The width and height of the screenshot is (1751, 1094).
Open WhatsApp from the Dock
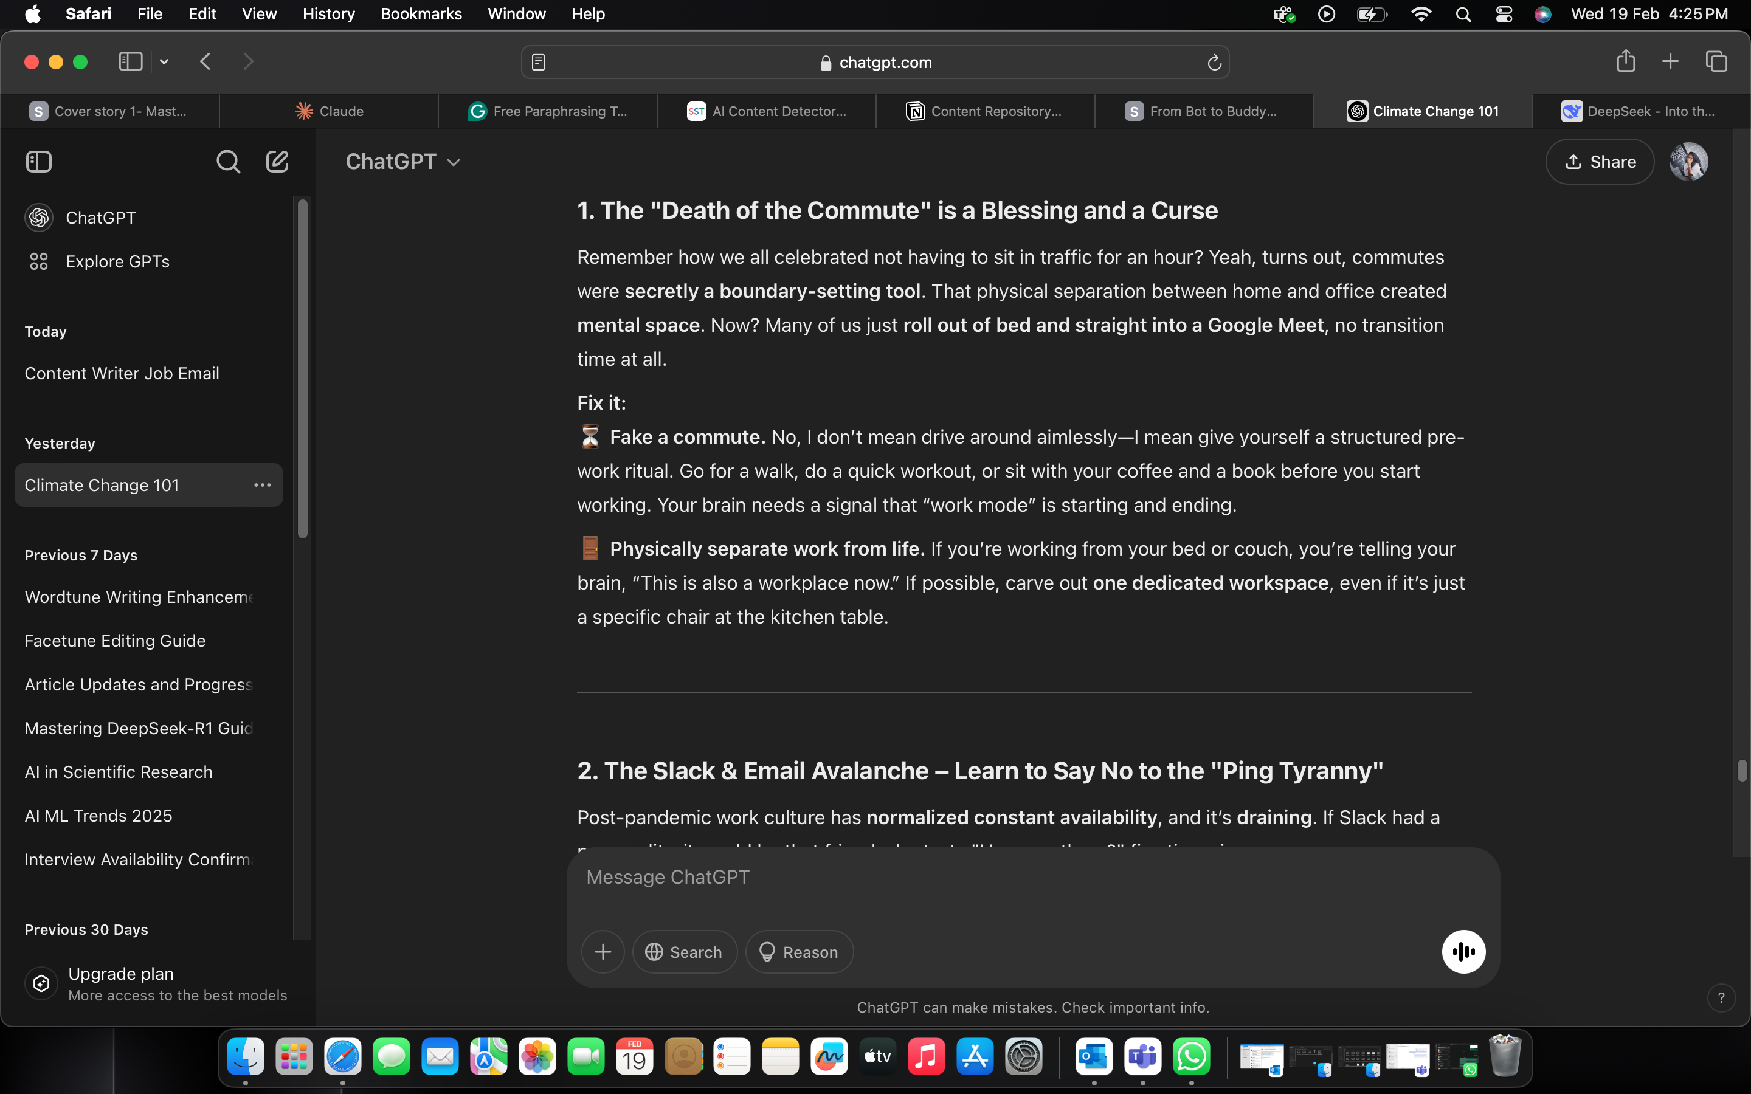coord(1191,1057)
